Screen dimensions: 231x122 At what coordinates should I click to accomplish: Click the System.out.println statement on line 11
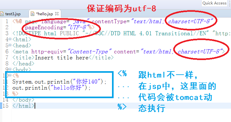point(59,82)
